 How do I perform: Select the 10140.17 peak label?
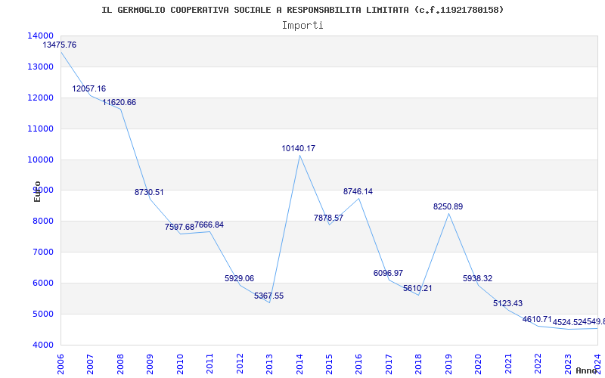tap(298, 148)
